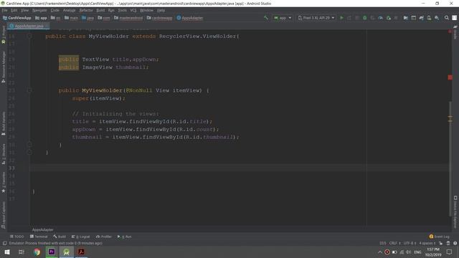Click the AppsAdapter breadcrumb below the editor

coord(43,229)
